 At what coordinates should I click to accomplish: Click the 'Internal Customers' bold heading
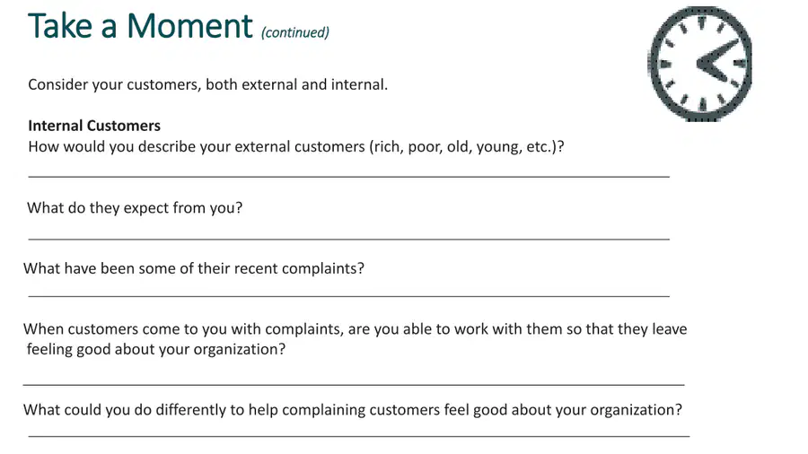click(94, 126)
